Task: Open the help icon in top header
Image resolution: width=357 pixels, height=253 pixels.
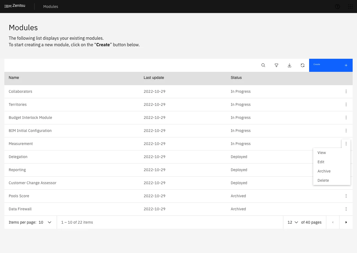Action: [337, 7]
